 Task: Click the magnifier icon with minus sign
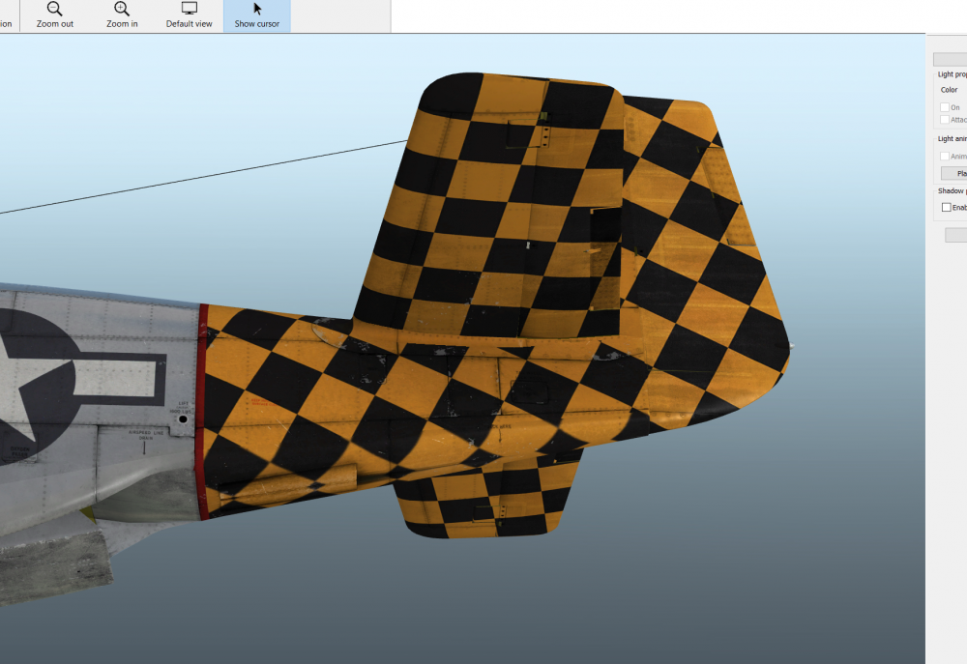[x=54, y=10]
